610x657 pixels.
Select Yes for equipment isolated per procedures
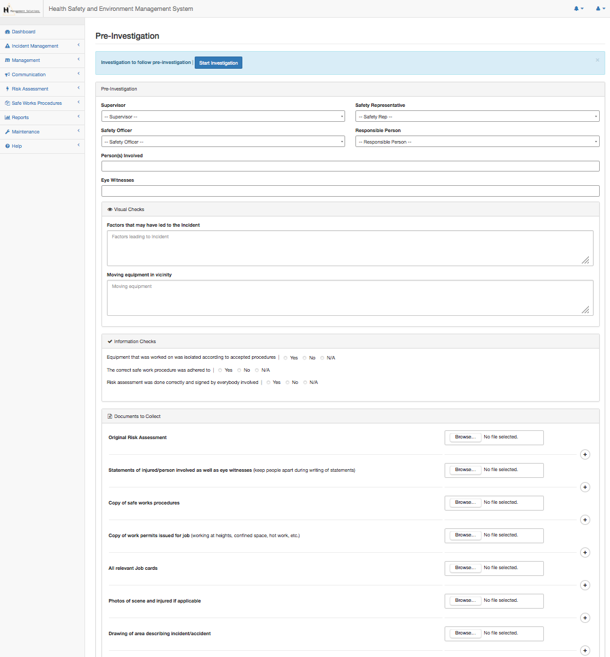tap(286, 357)
